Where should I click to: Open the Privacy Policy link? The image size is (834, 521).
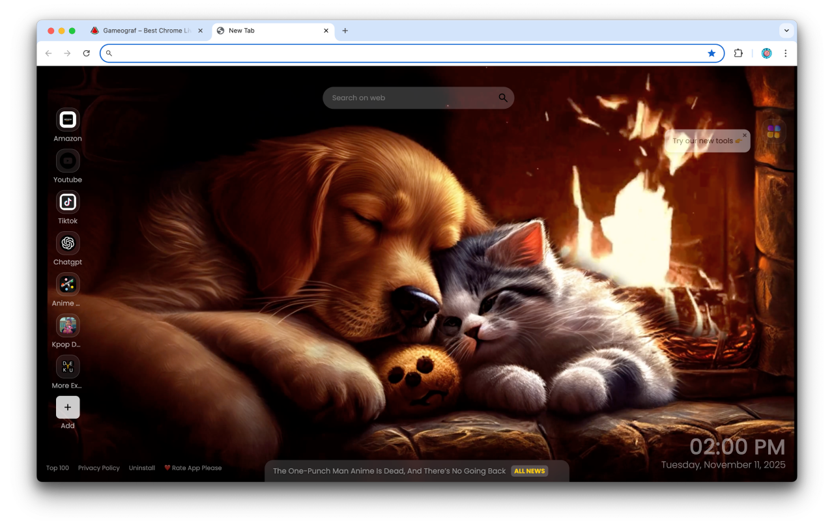99,468
